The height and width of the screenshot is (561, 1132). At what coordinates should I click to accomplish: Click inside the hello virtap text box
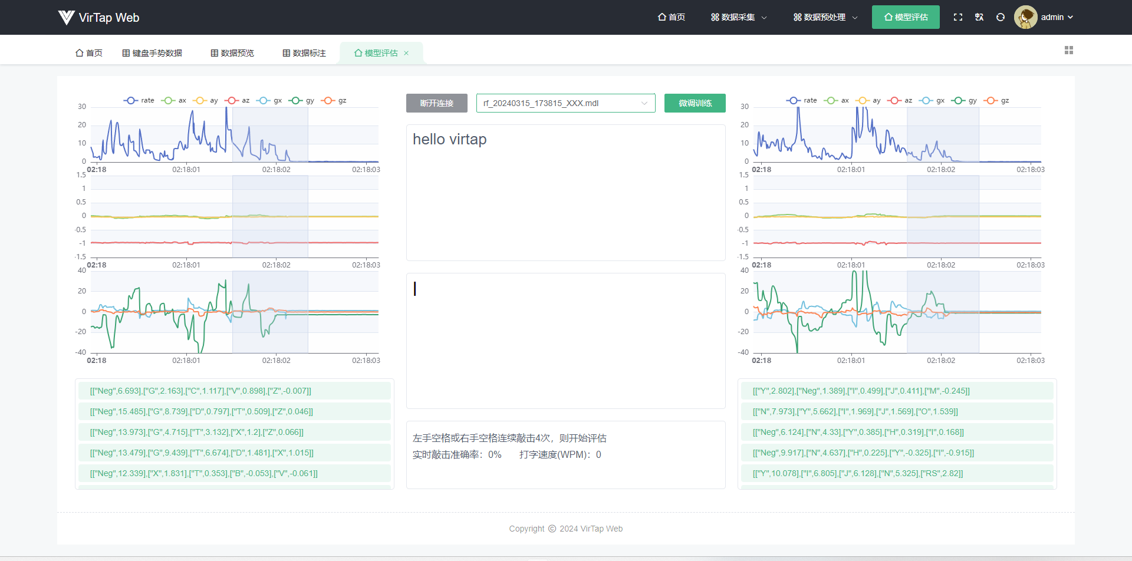(565, 193)
